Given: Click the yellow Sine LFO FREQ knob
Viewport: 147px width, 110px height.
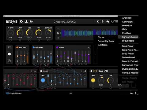Looking at the screenshot, I should pyautogui.click(x=111, y=80).
